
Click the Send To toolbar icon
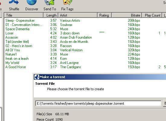[49, 2]
